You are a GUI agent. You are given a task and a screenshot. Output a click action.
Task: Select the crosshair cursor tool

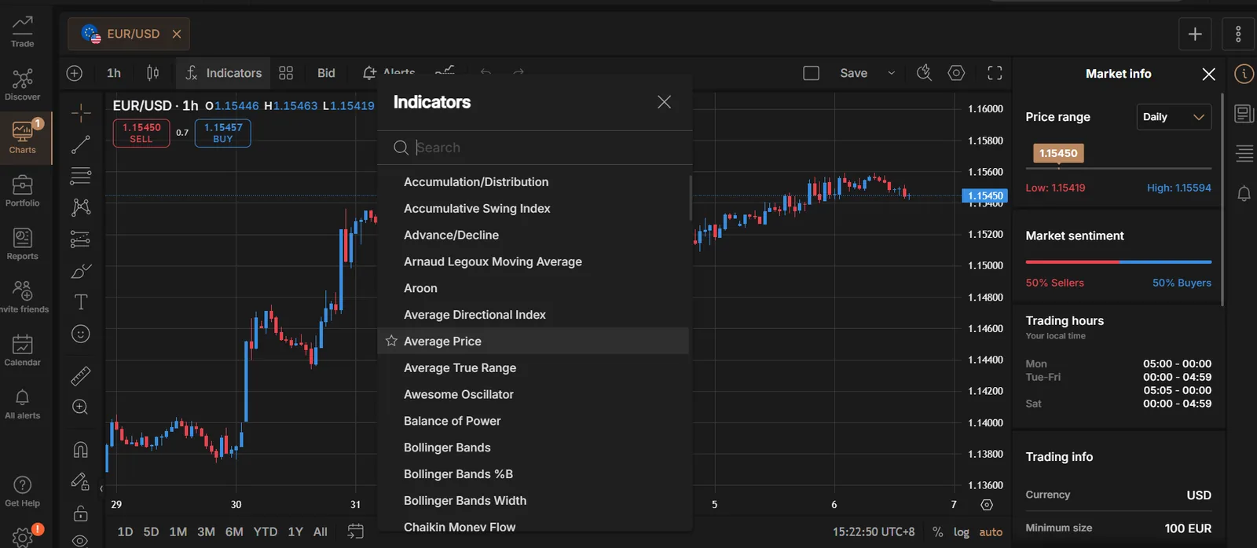click(x=81, y=113)
